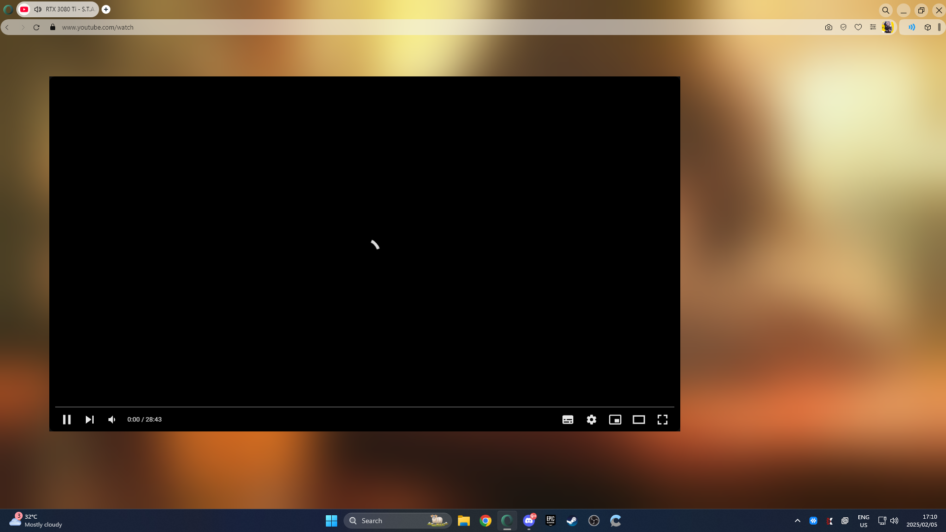The width and height of the screenshot is (946, 532).
Task: Enter fullscreen mode
Action: (663, 420)
